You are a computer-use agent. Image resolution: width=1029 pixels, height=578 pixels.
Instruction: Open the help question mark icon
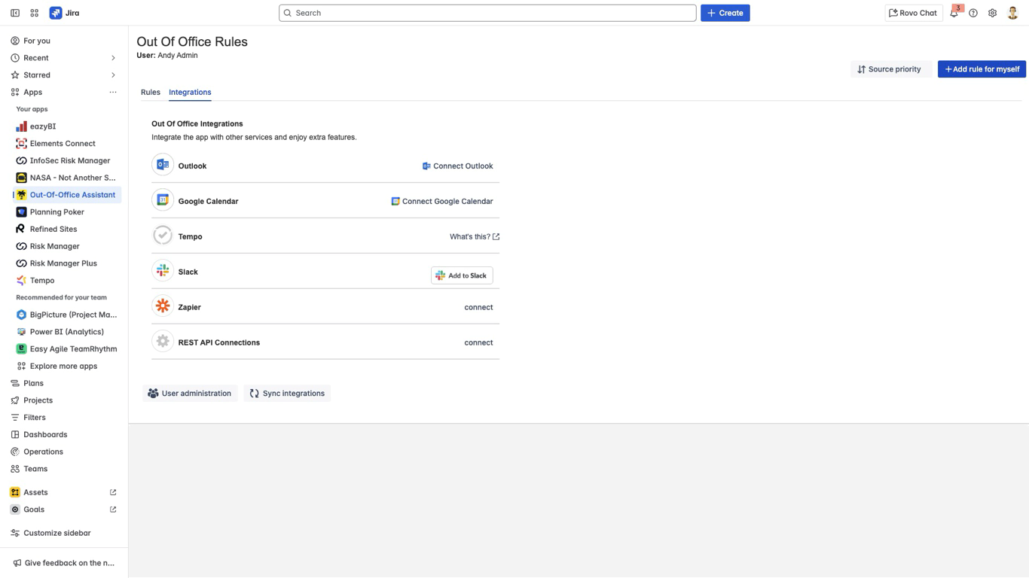point(973,13)
